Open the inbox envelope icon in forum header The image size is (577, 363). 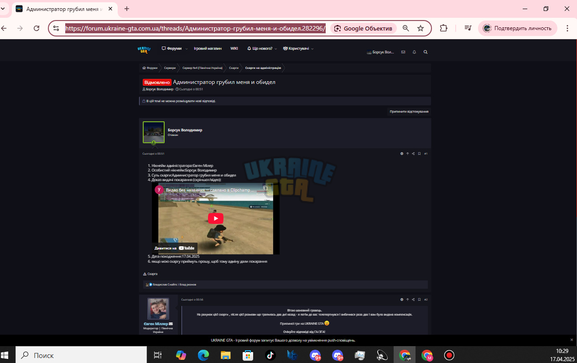click(403, 52)
